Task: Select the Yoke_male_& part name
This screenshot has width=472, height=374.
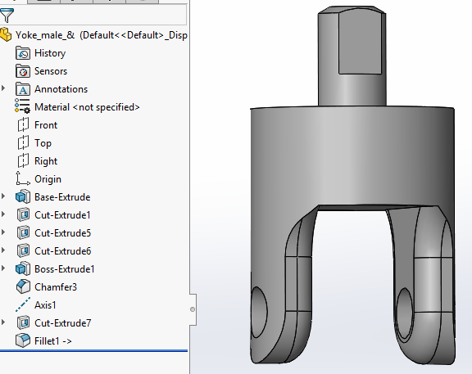Action: (45, 35)
